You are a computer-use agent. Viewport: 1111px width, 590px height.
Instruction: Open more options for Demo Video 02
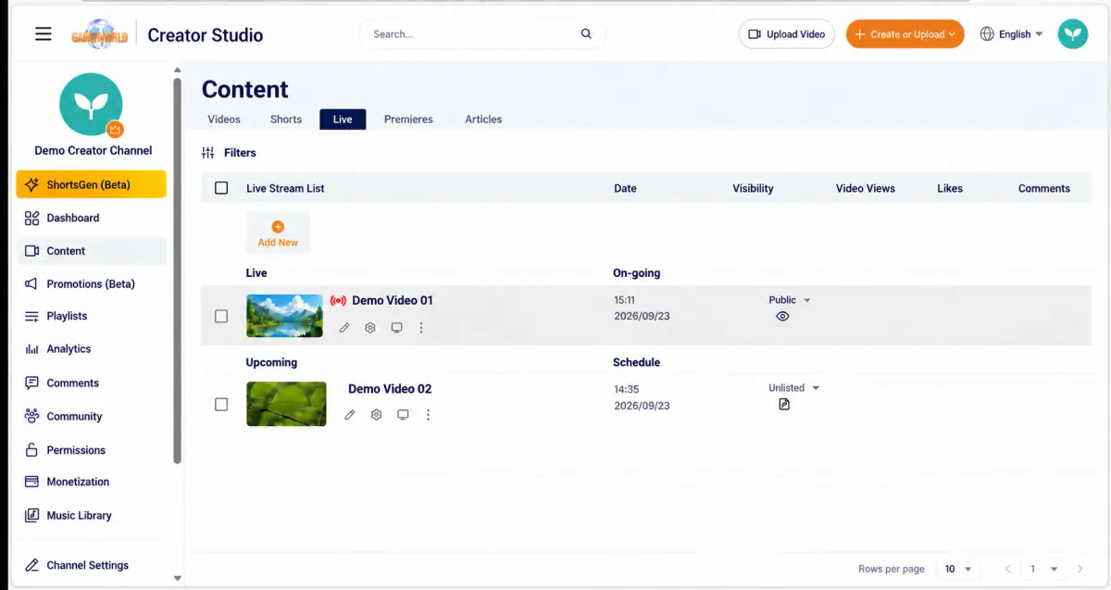(428, 415)
